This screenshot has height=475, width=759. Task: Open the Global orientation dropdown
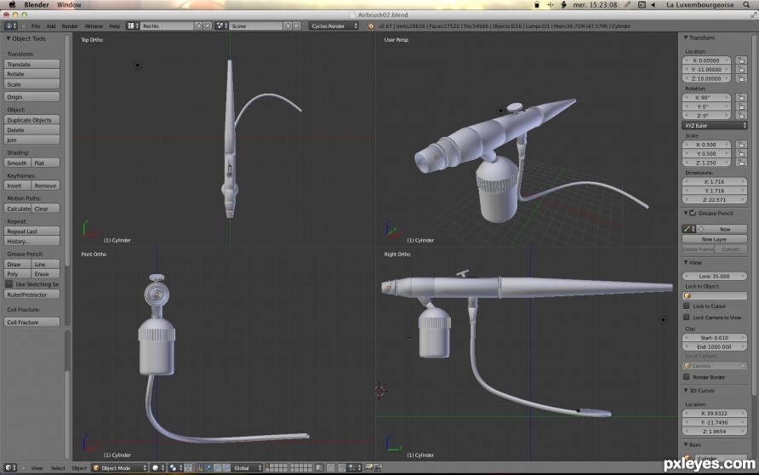click(247, 467)
